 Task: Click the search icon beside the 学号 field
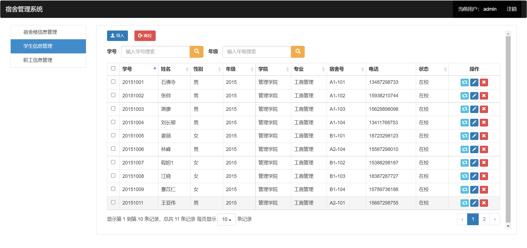197,52
